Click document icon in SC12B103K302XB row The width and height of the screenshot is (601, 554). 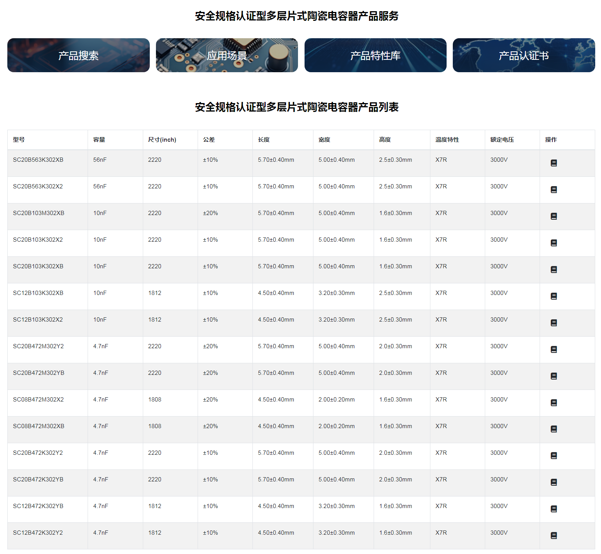point(554,296)
